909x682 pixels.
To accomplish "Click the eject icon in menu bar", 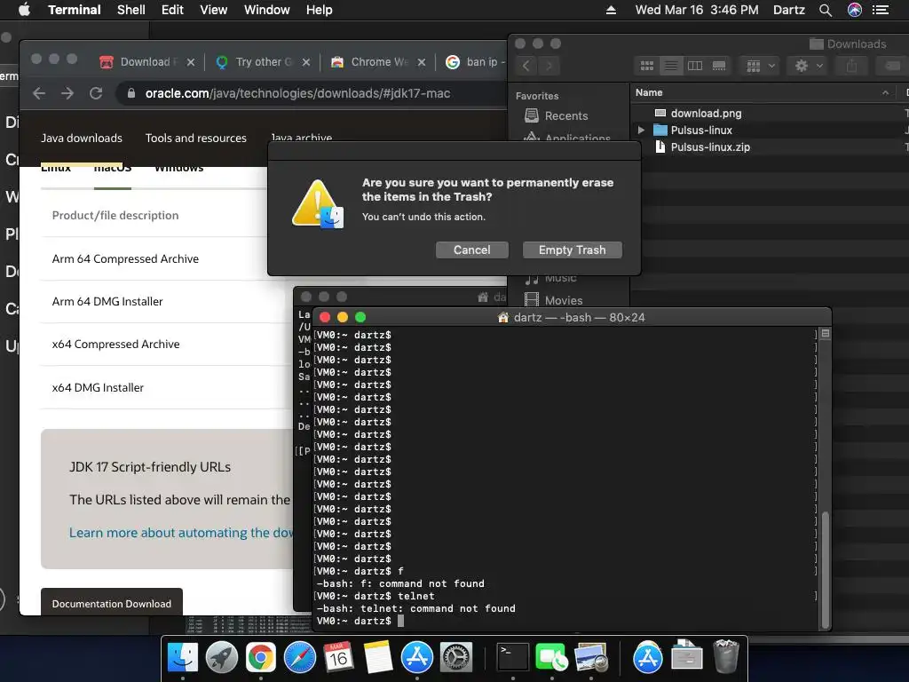I will pyautogui.click(x=611, y=10).
